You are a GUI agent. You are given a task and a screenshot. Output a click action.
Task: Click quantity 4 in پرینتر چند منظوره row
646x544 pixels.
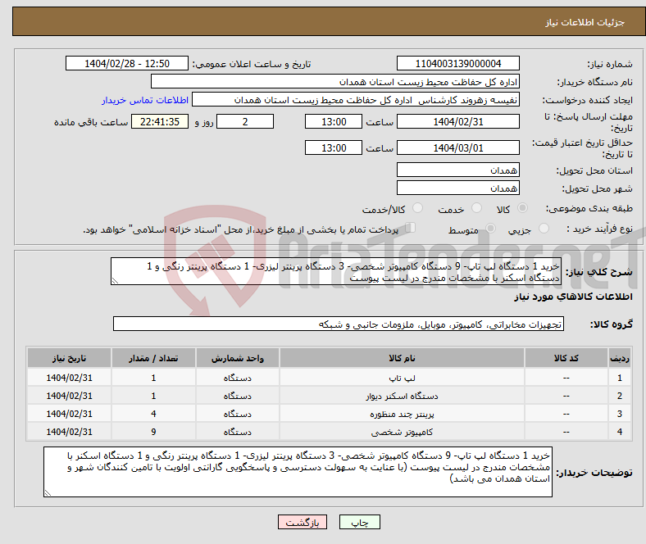[x=153, y=414]
